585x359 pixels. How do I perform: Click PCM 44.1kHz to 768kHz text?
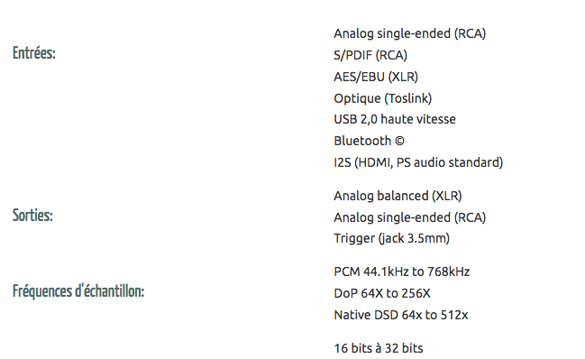402,272
